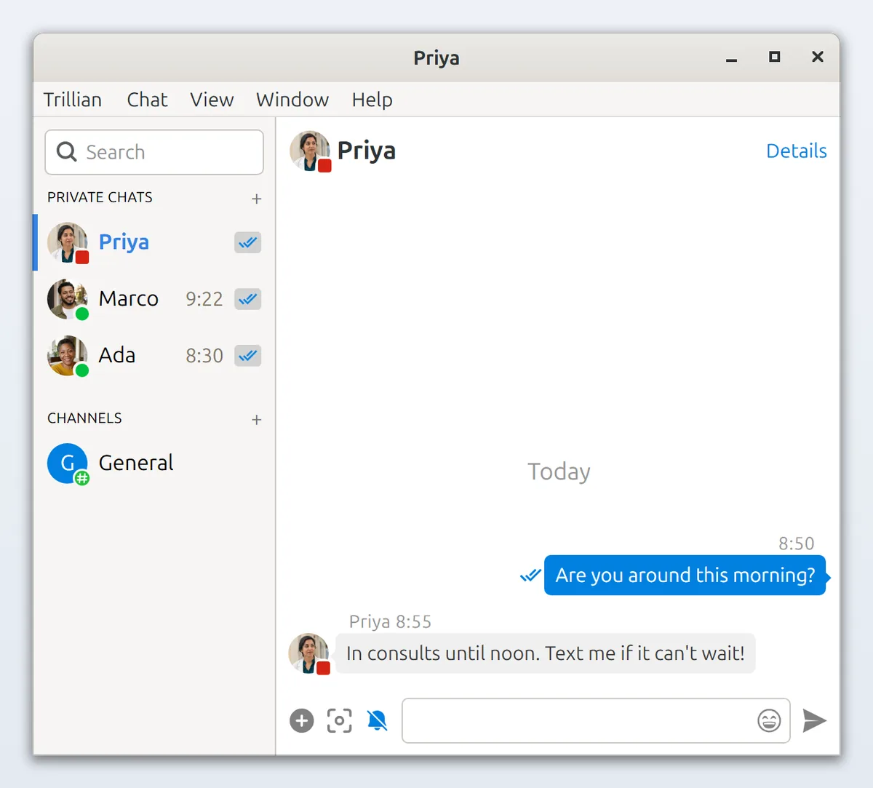Click the sent message double-check icon

click(x=530, y=576)
